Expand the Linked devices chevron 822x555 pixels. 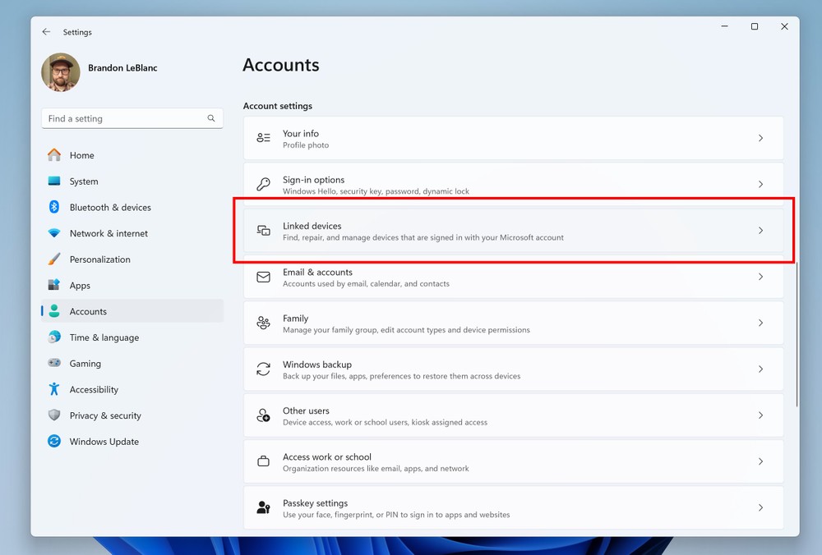(x=760, y=231)
